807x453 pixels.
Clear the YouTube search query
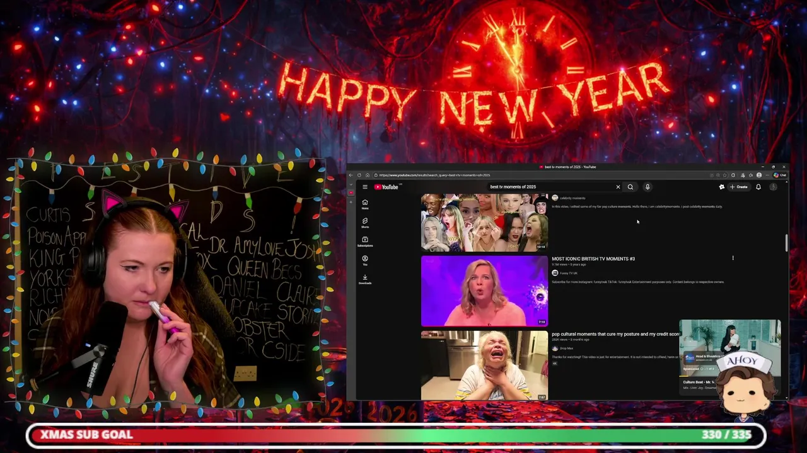pyautogui.click(x=618, y=187)
